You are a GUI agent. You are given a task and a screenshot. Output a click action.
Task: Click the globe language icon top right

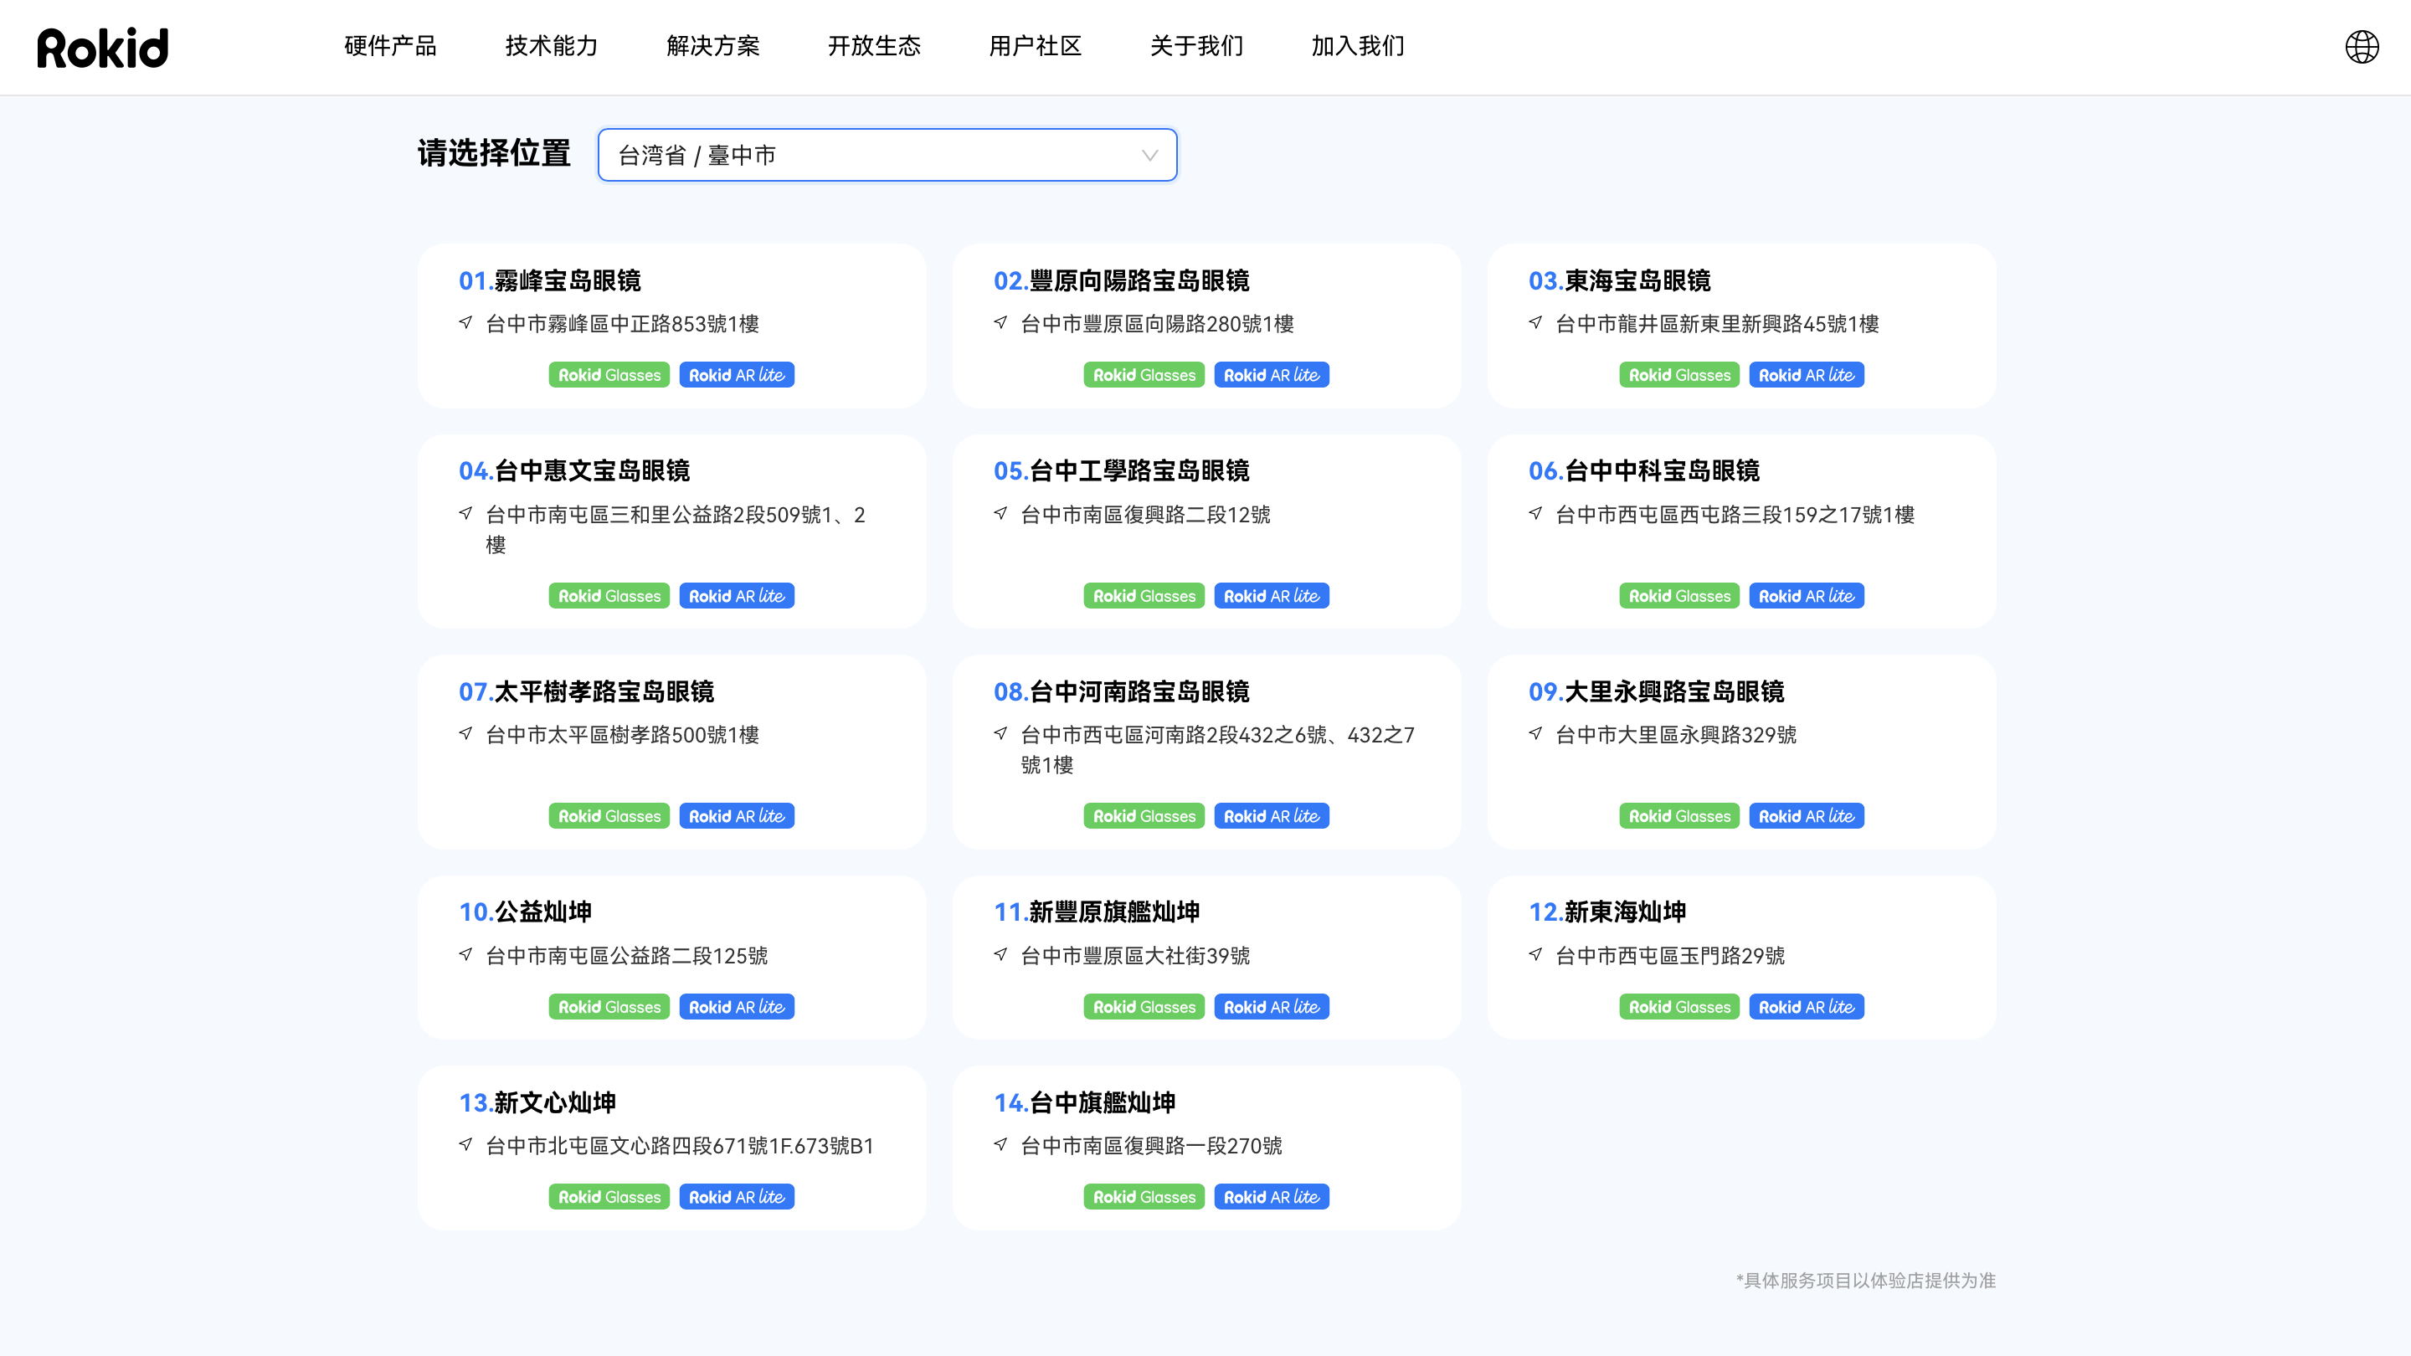2362,45
